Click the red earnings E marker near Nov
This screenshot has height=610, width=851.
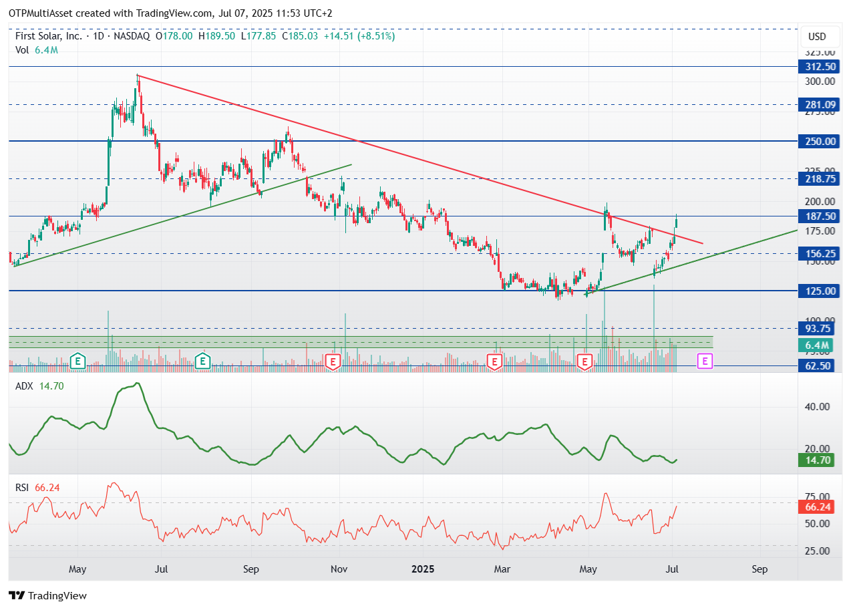point(333,361)
